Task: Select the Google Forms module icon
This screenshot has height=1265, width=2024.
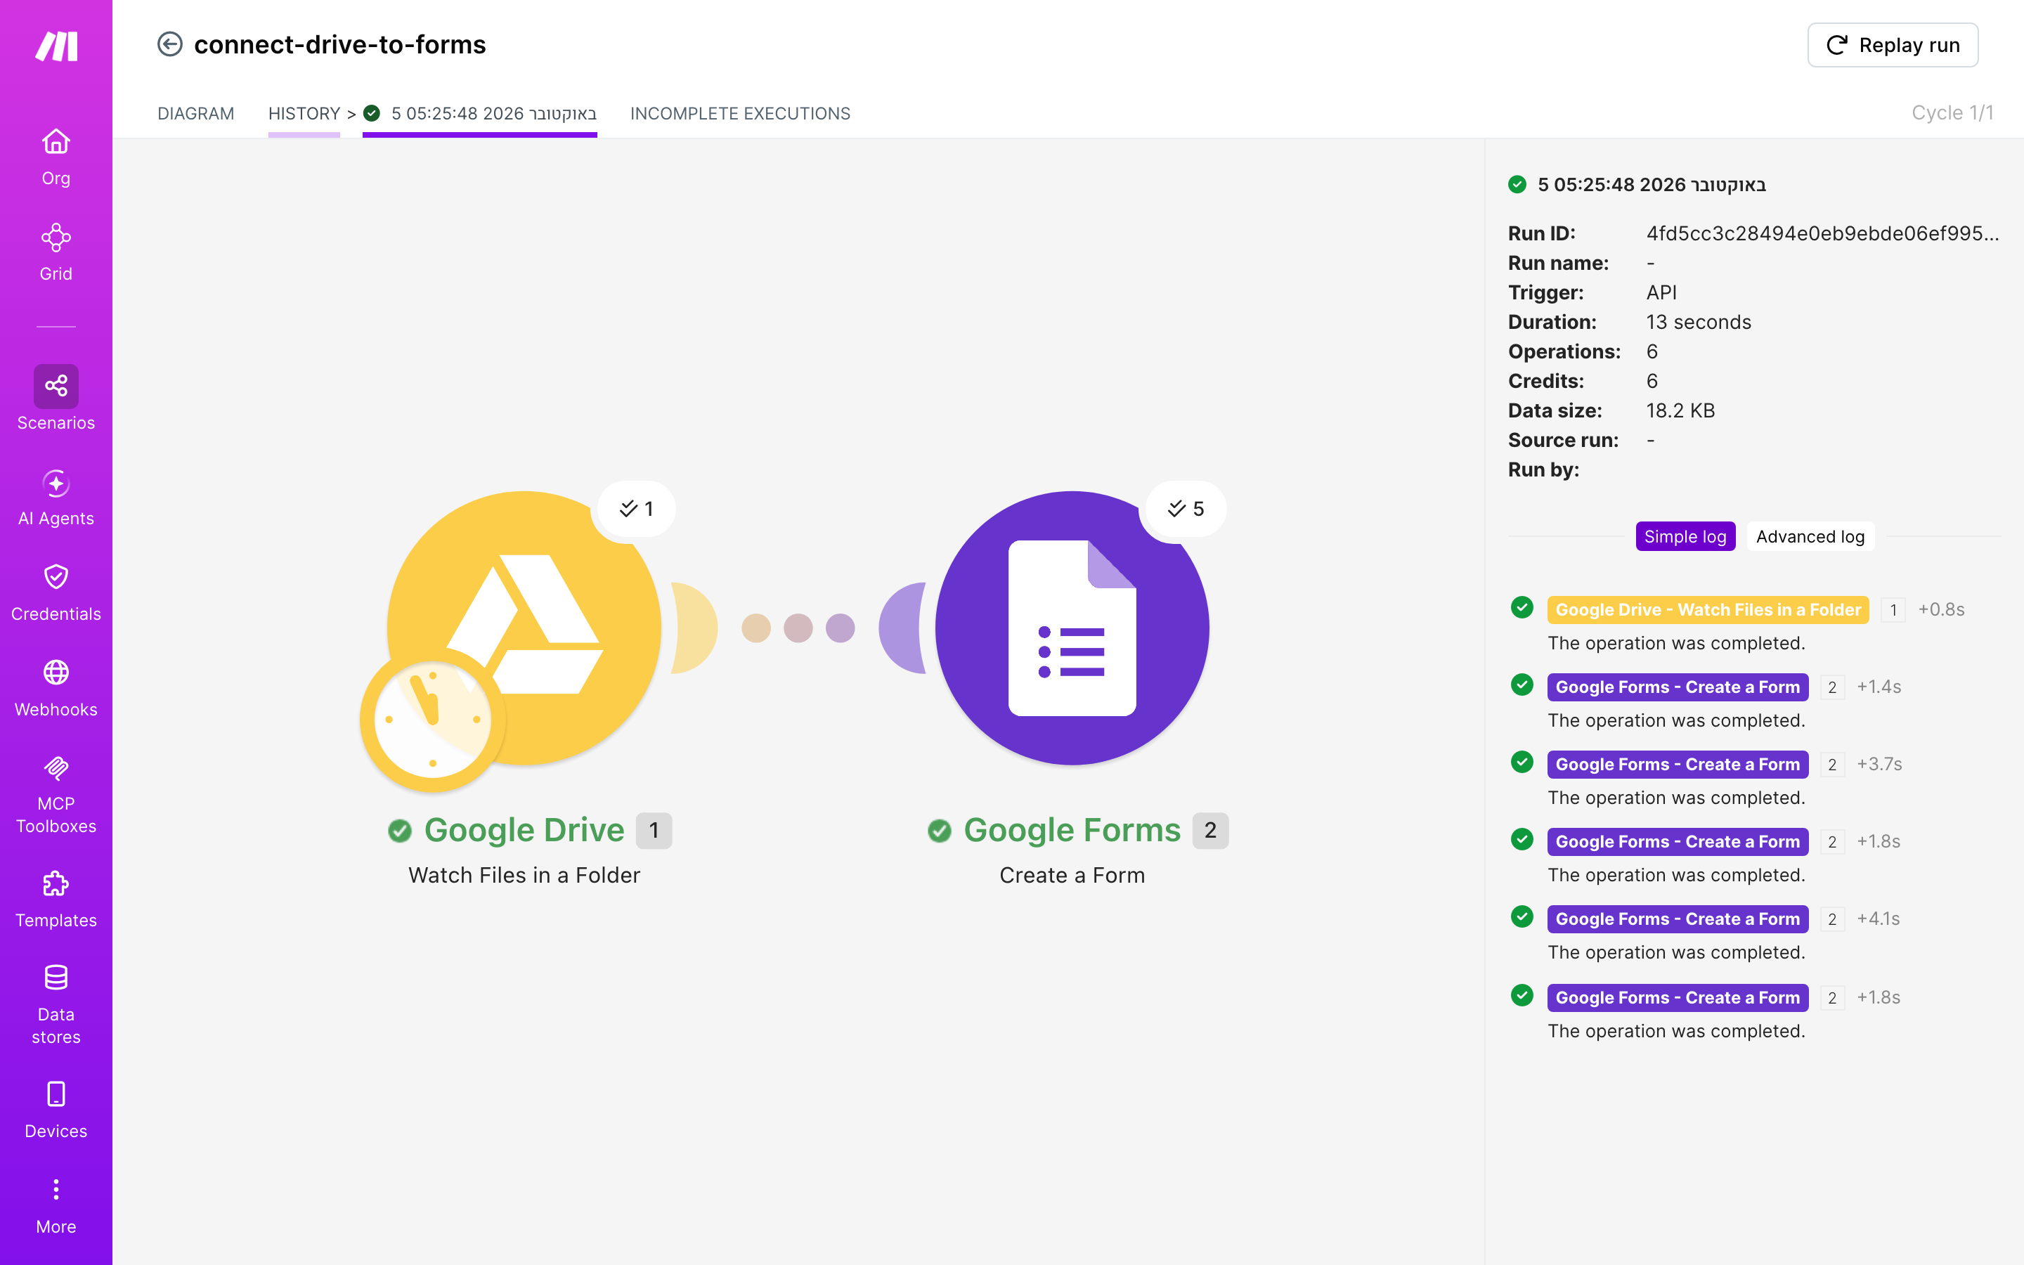Action: (x=1072, y=628)
